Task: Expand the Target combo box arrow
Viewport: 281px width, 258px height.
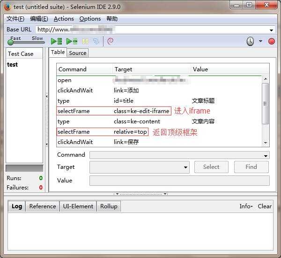Action: (x=185, y=167)
